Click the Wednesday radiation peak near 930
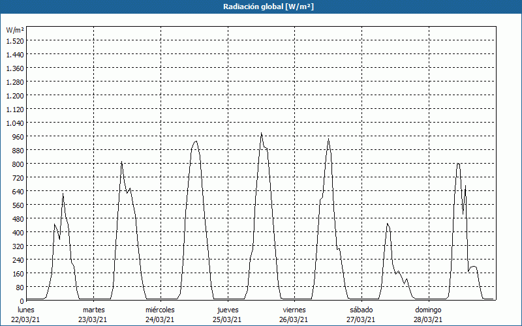This screenshot has height=326, width=522. tap(196, 141)
